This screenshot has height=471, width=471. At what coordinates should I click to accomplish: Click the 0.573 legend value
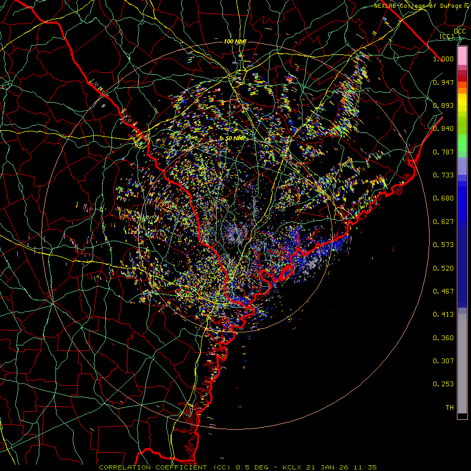tap(443, 245)
